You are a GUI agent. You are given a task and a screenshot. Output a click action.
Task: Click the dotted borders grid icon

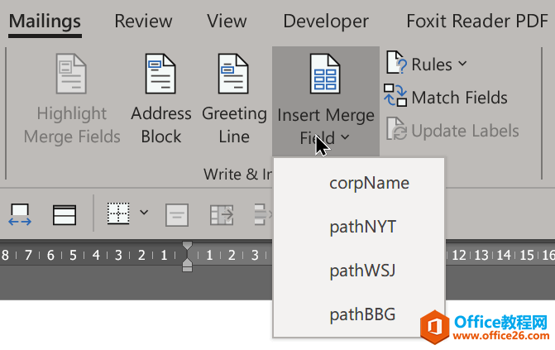point(119,213)
